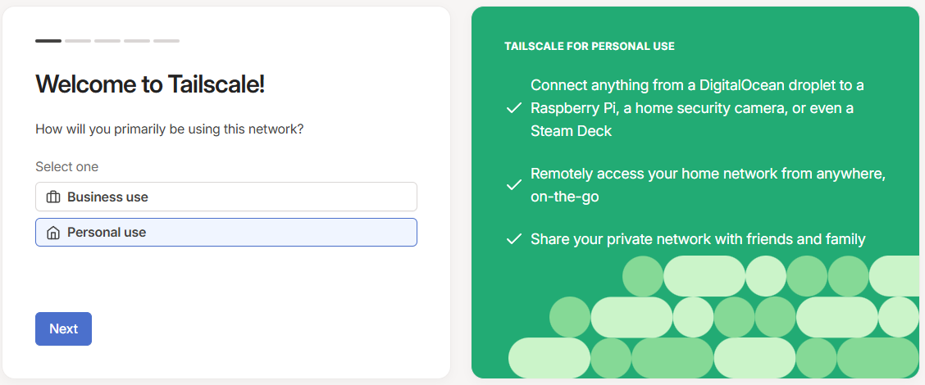The height and width of the screenshot is (385, 925).
Task: Click checkmark next to Remotely access benefit
Action: pos(514,185)
